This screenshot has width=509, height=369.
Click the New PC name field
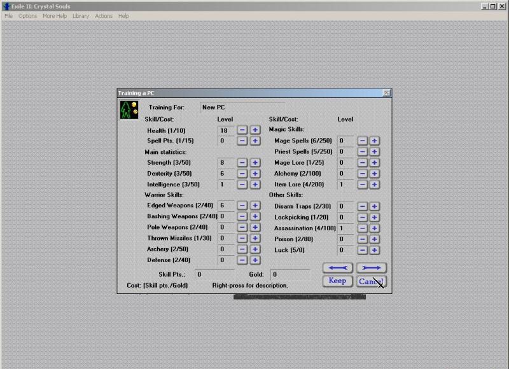tap(242, 108)
